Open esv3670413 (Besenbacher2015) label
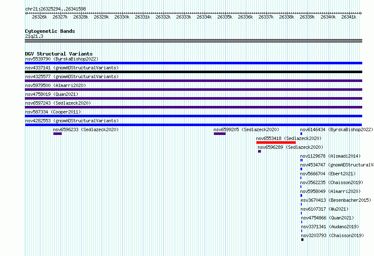This screenshot has width=374, height=256. 336,200
